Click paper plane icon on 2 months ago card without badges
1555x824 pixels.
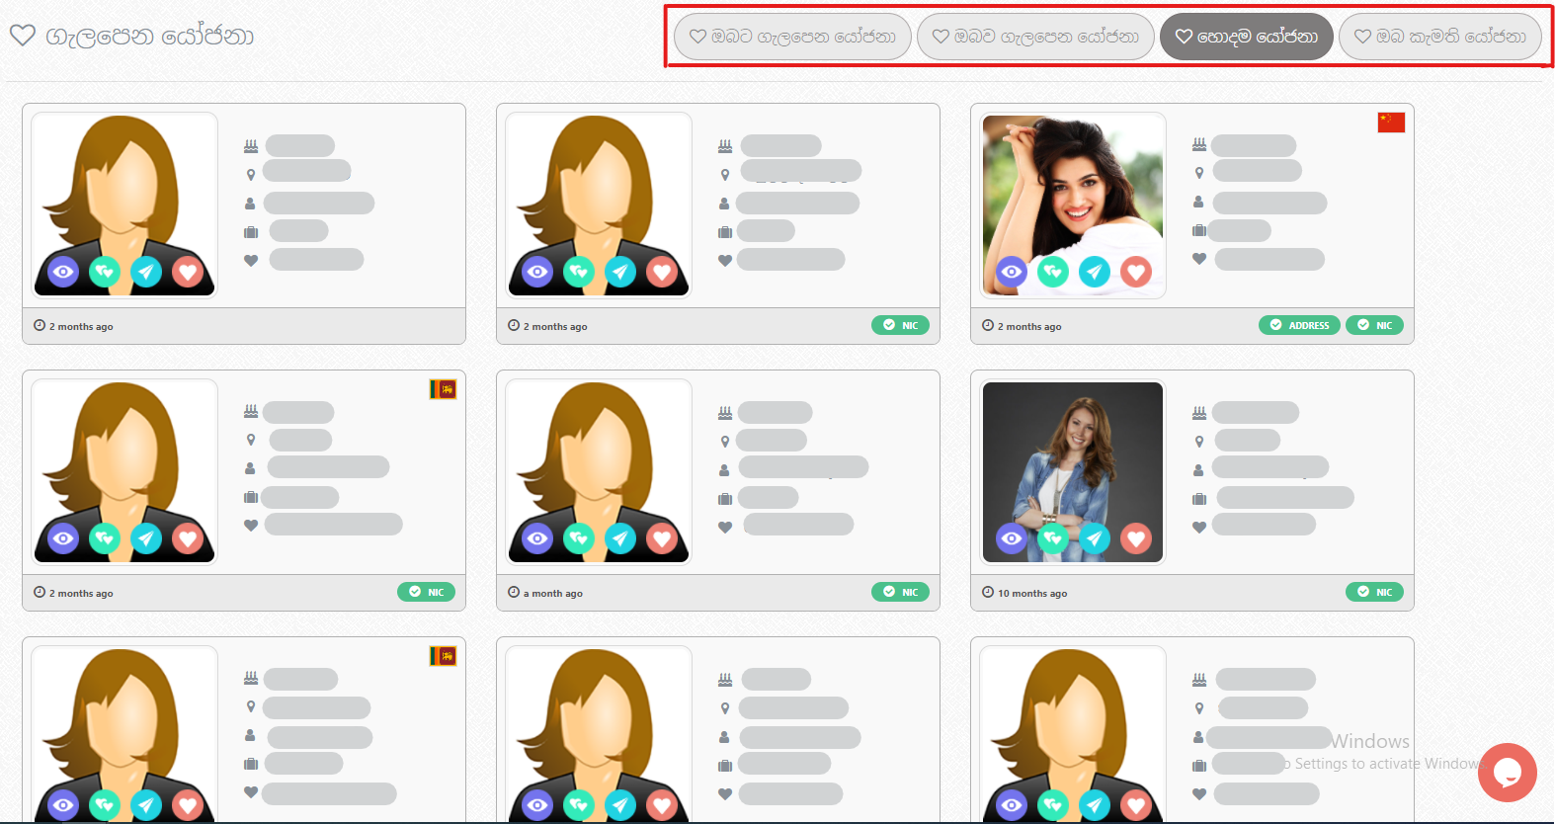coord(146,272)
